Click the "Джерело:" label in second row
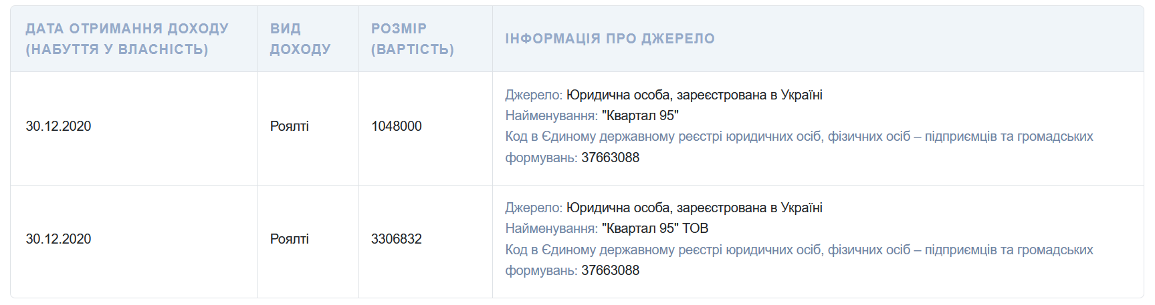This screenshot has width=1155, height=305. click(x=534, y=208)
